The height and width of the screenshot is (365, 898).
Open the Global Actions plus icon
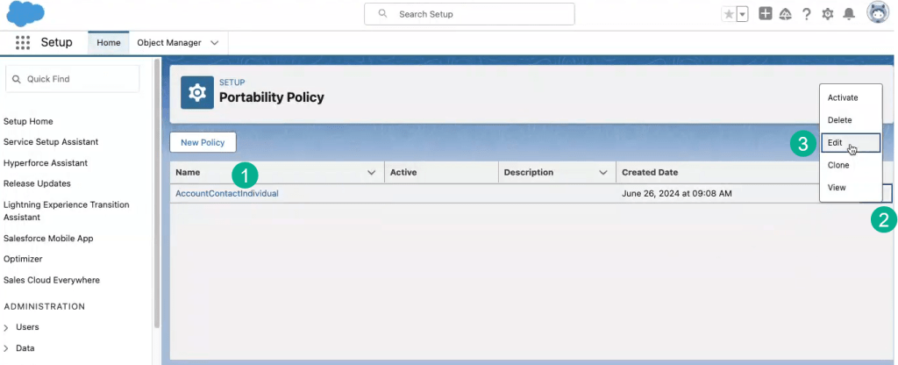pos(766,14)
